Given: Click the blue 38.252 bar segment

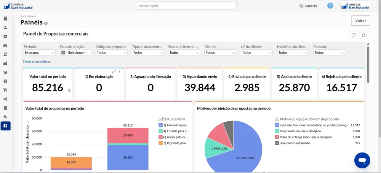Looking at the screenshot, I should click(x=128, y=157).
